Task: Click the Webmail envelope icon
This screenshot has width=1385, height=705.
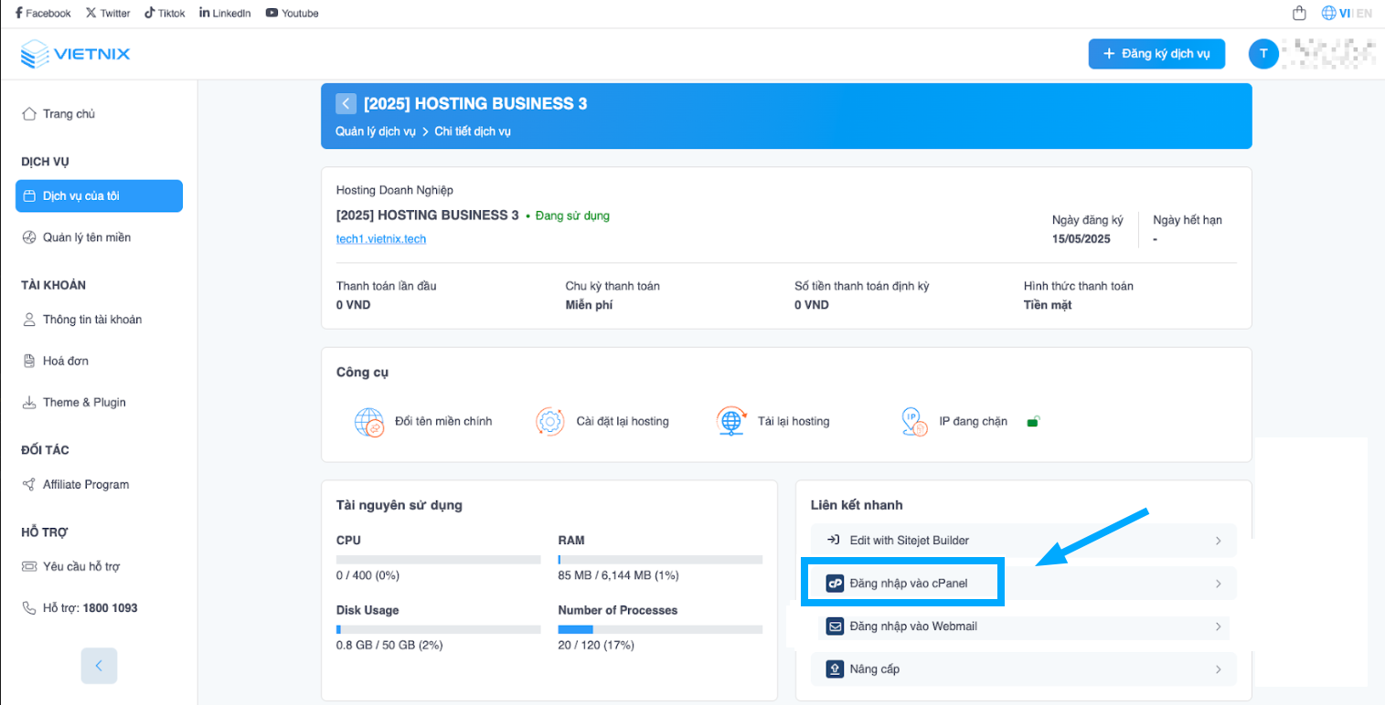Action: (x=835, y=626)
